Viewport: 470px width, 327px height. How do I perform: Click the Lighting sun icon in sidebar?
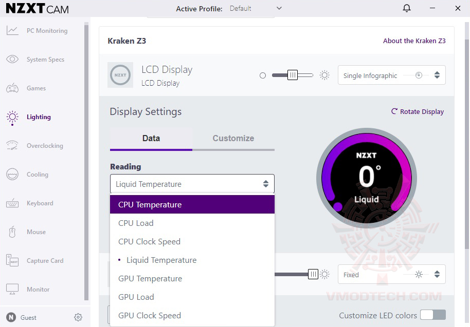(x=12, y=117)
